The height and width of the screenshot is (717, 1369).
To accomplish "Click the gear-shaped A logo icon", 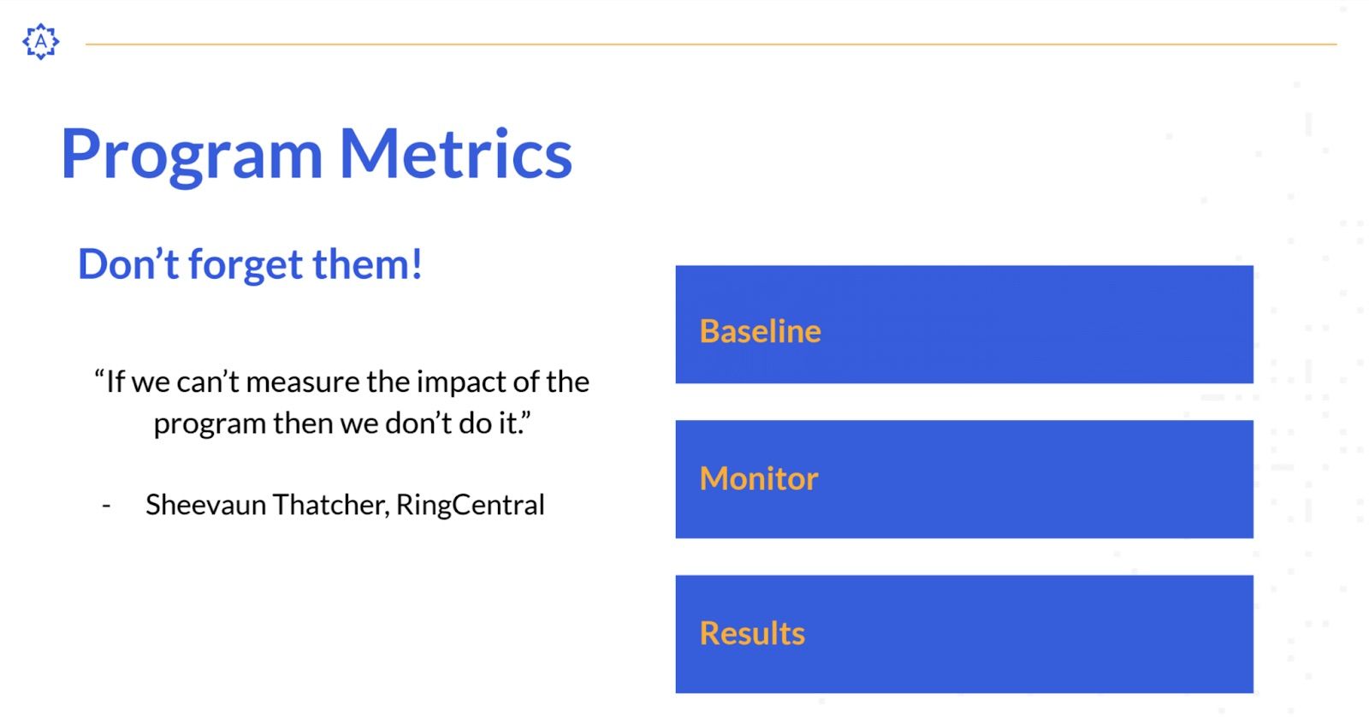I will tap(40, 41).
